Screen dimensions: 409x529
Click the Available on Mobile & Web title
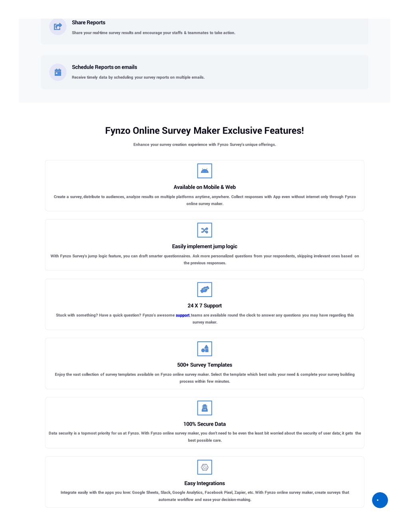point(204,187)
